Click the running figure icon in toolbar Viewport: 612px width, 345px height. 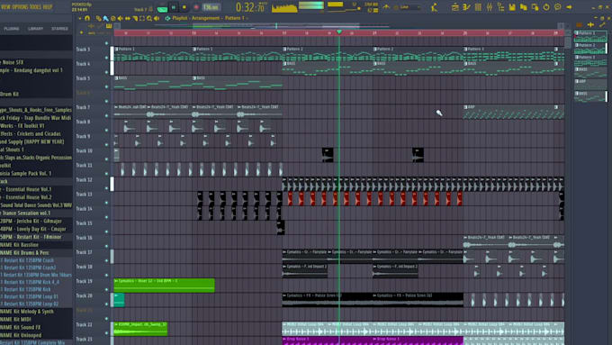tap(434, 7)
